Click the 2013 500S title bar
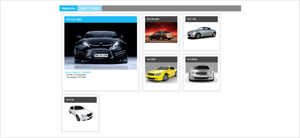The width and height of the screenshot is (300, 138). pyautogui.click(x=161, y=60)
